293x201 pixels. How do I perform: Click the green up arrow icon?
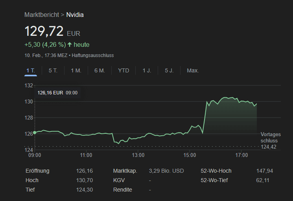(x=70, y=44)
